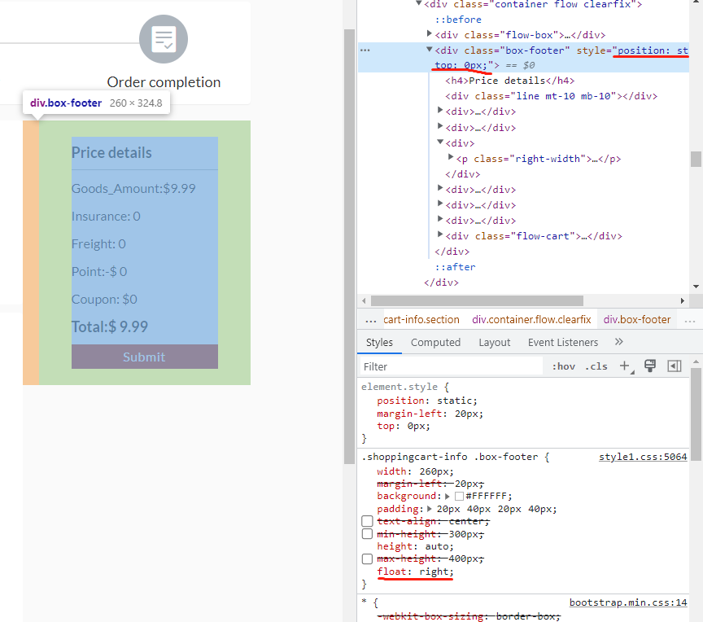Viewport: 703px width, 622px height.
Task: Expand the p right-width node
Action: [451, 157]
